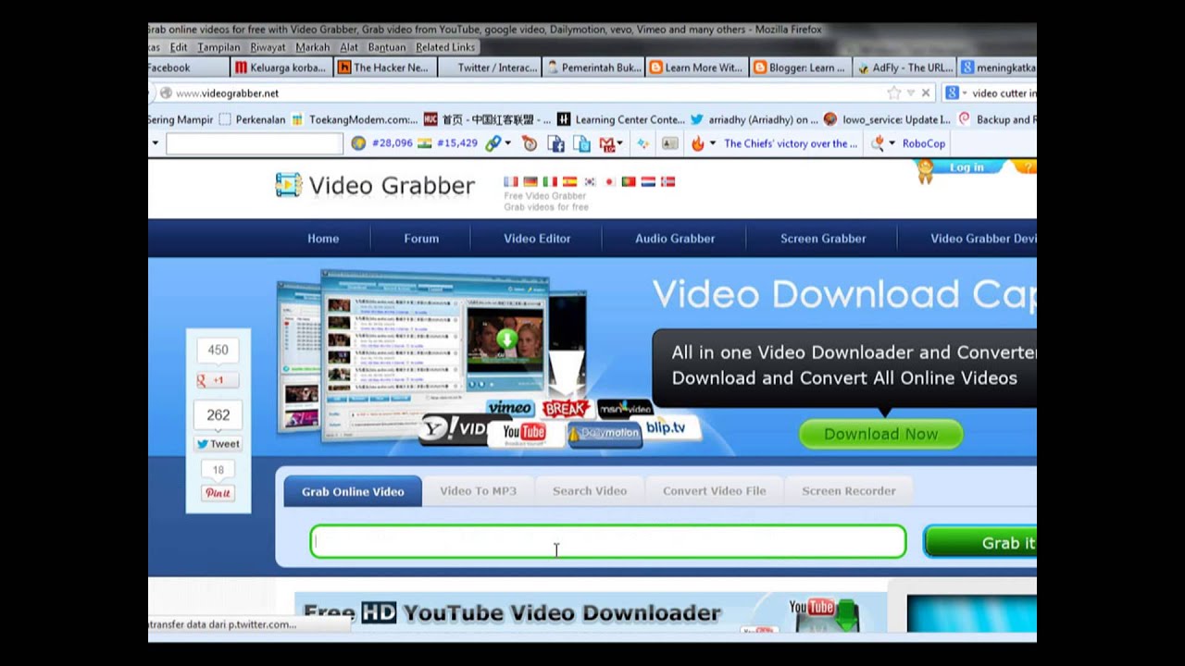Open the Riwayat menu

[x=268, y=47]
